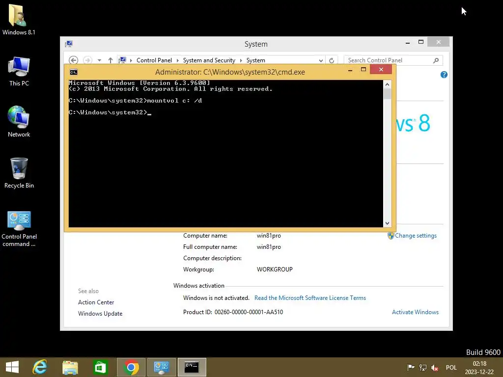
Task: Open the Windows 8.1 desktop folder
Action: click(x=19, y=19)
